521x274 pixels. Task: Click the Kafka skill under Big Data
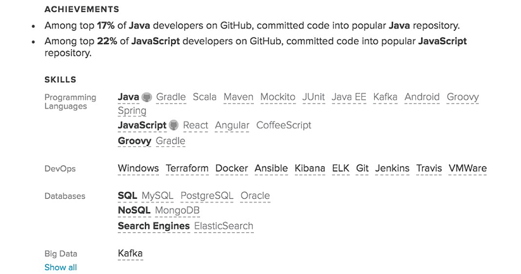tap(130, 254)
